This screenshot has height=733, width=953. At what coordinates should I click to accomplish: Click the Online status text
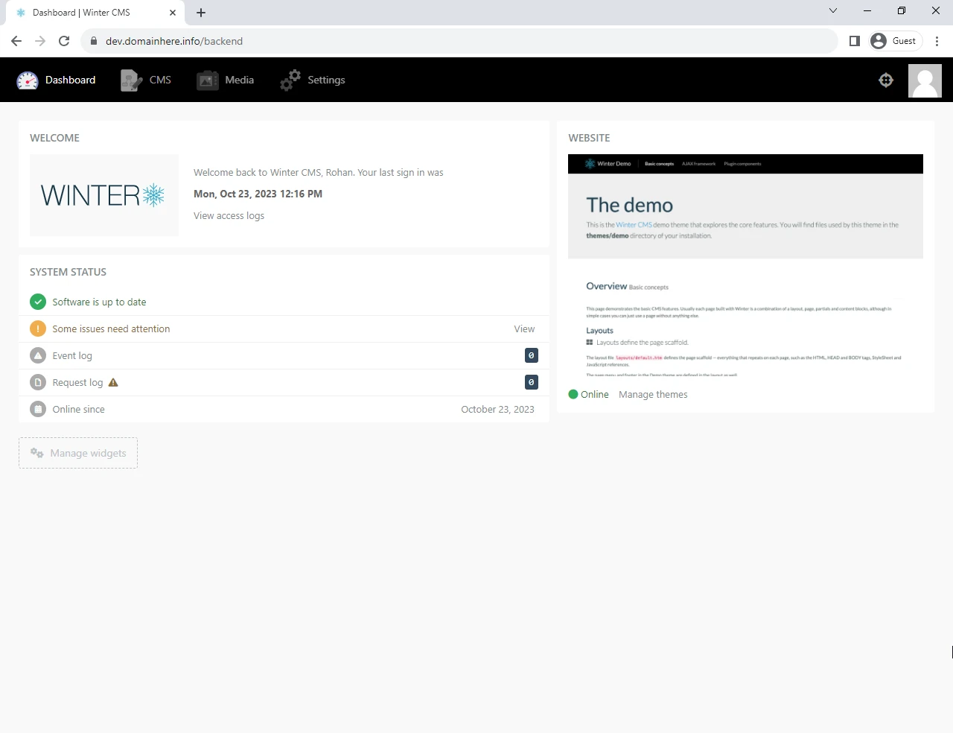pyautogui.click(x=595, y=394)
